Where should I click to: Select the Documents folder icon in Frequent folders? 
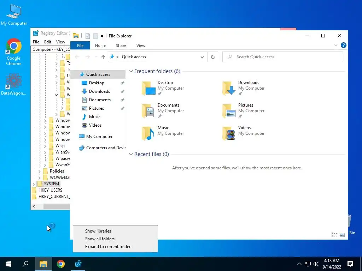pyautogui.click(x=148, y=110)
